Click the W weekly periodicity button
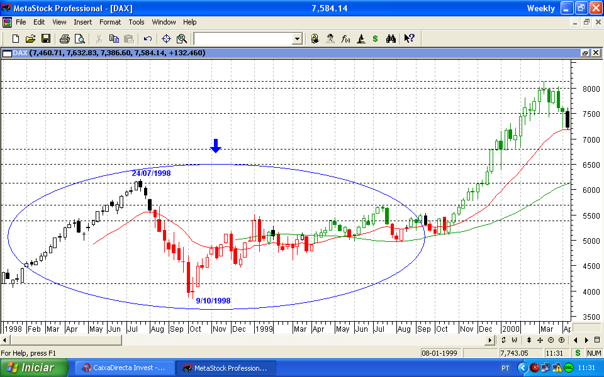 pos(515,340)
